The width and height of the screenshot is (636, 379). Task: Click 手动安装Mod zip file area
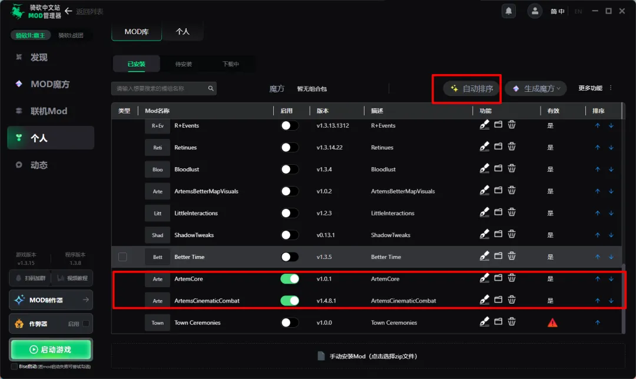pyautogui.click(x=368, y=356)
